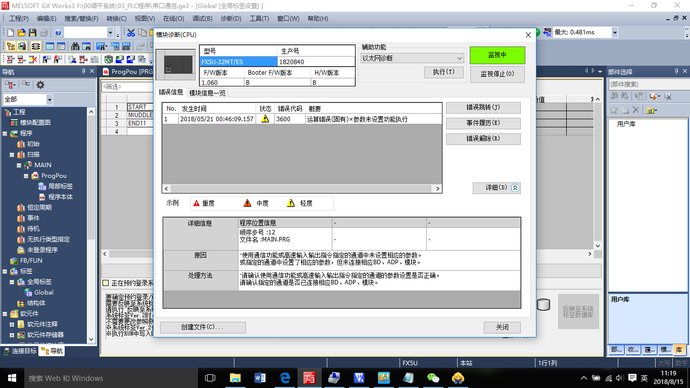Open WeChat from the Windows taskbar
The image size is (690, 388).
pos(433,377)
